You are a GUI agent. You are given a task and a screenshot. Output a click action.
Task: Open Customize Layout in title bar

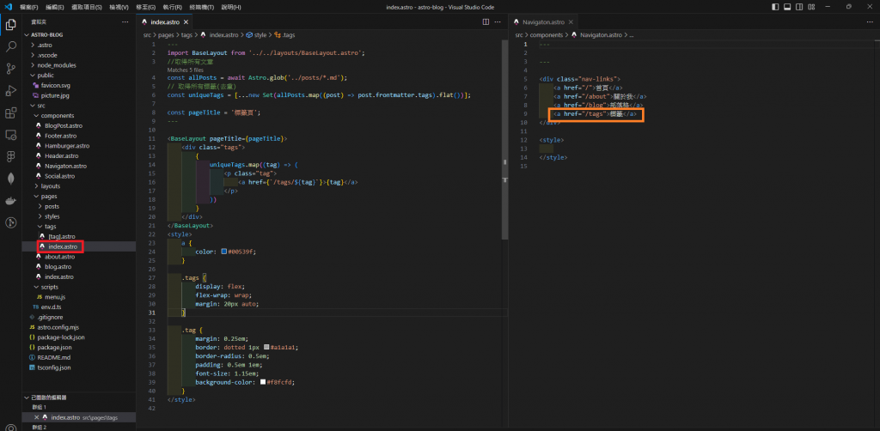(x=811, y=7)
